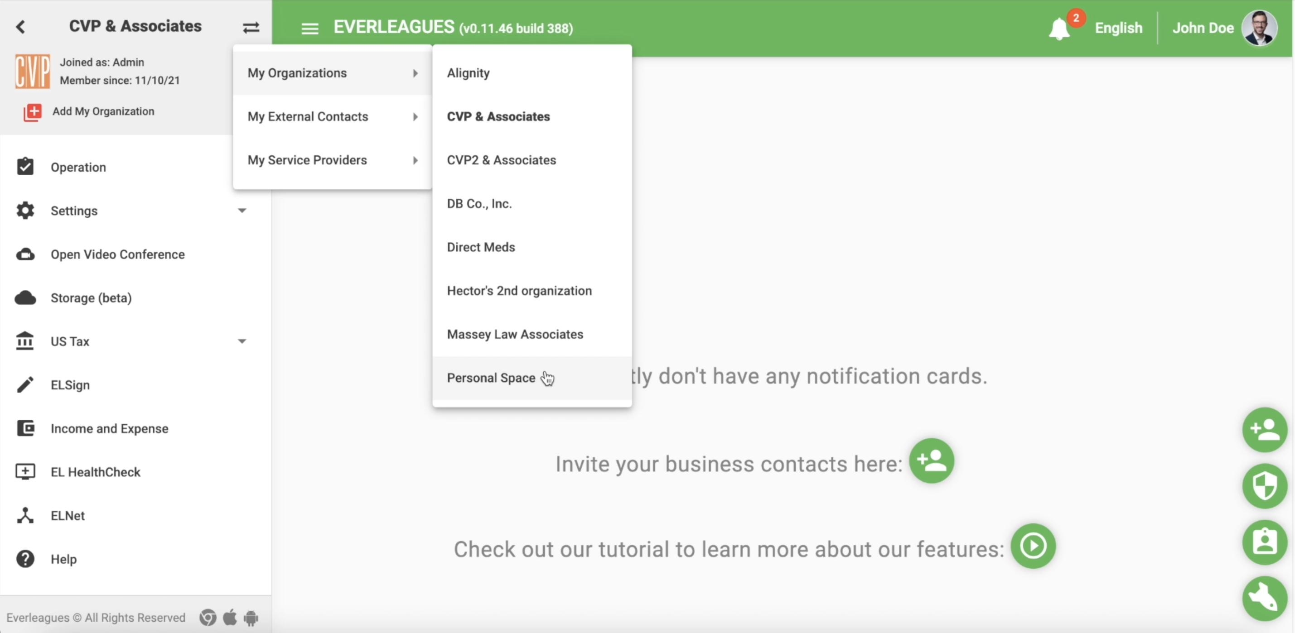Click the bottom floating green round button
1295x633 pixels.
tap(1265, 598)
